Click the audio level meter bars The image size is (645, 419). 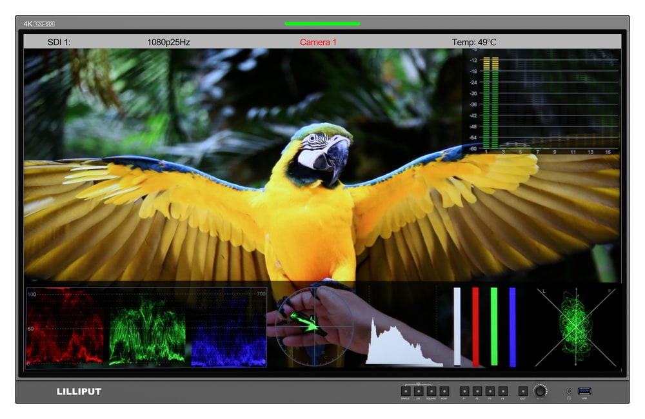pos(491,102)
